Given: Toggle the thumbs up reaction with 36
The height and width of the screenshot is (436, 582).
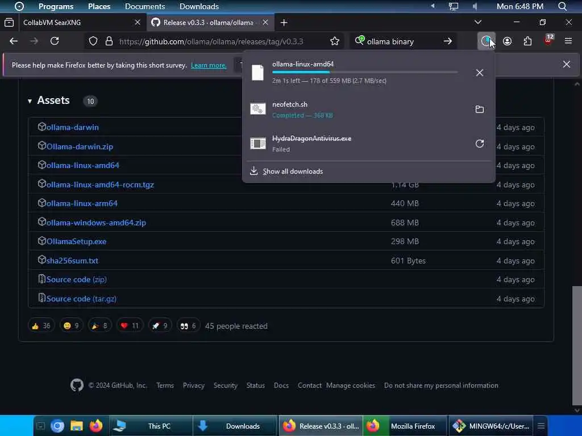Looking at the screenshot, I should coord(41,326).
